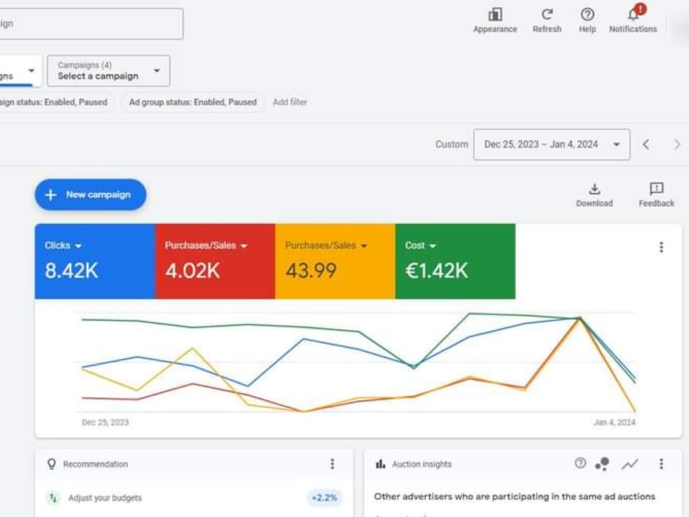Viewport: 689px width, 517px height.
Task: Click the Adjust your budgets arrows icon
Action: pos(53,498)
